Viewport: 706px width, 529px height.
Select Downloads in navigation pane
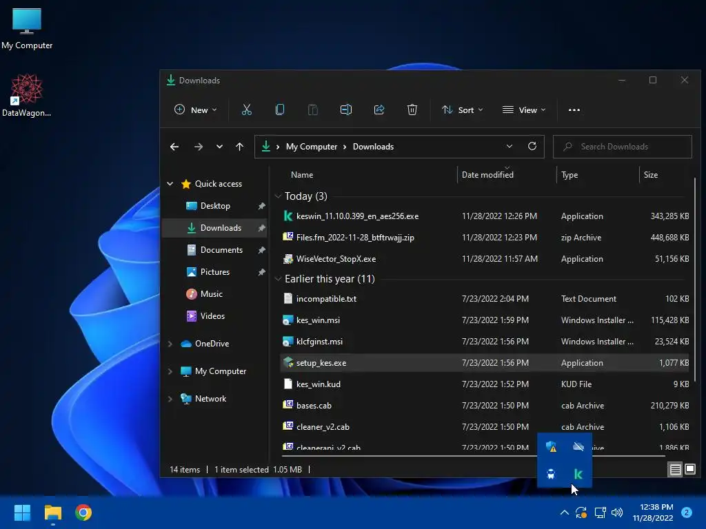215,227
